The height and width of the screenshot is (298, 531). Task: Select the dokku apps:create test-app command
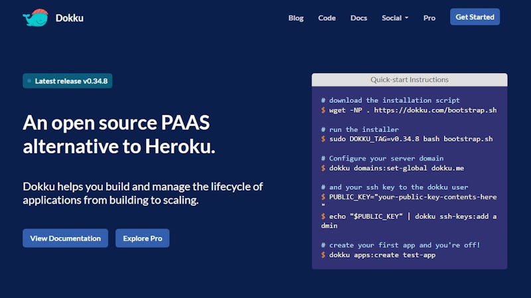(x=378, y=255)
